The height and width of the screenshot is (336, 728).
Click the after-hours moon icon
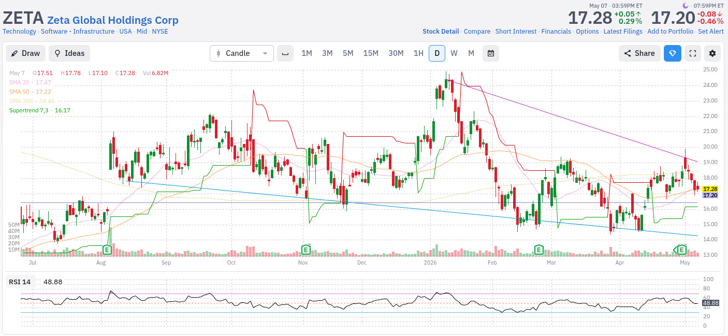point(687,6)
